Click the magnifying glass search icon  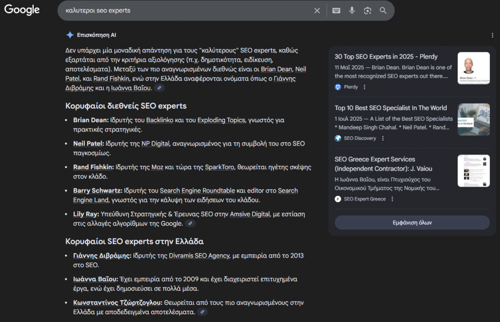[x=383, y=10]
